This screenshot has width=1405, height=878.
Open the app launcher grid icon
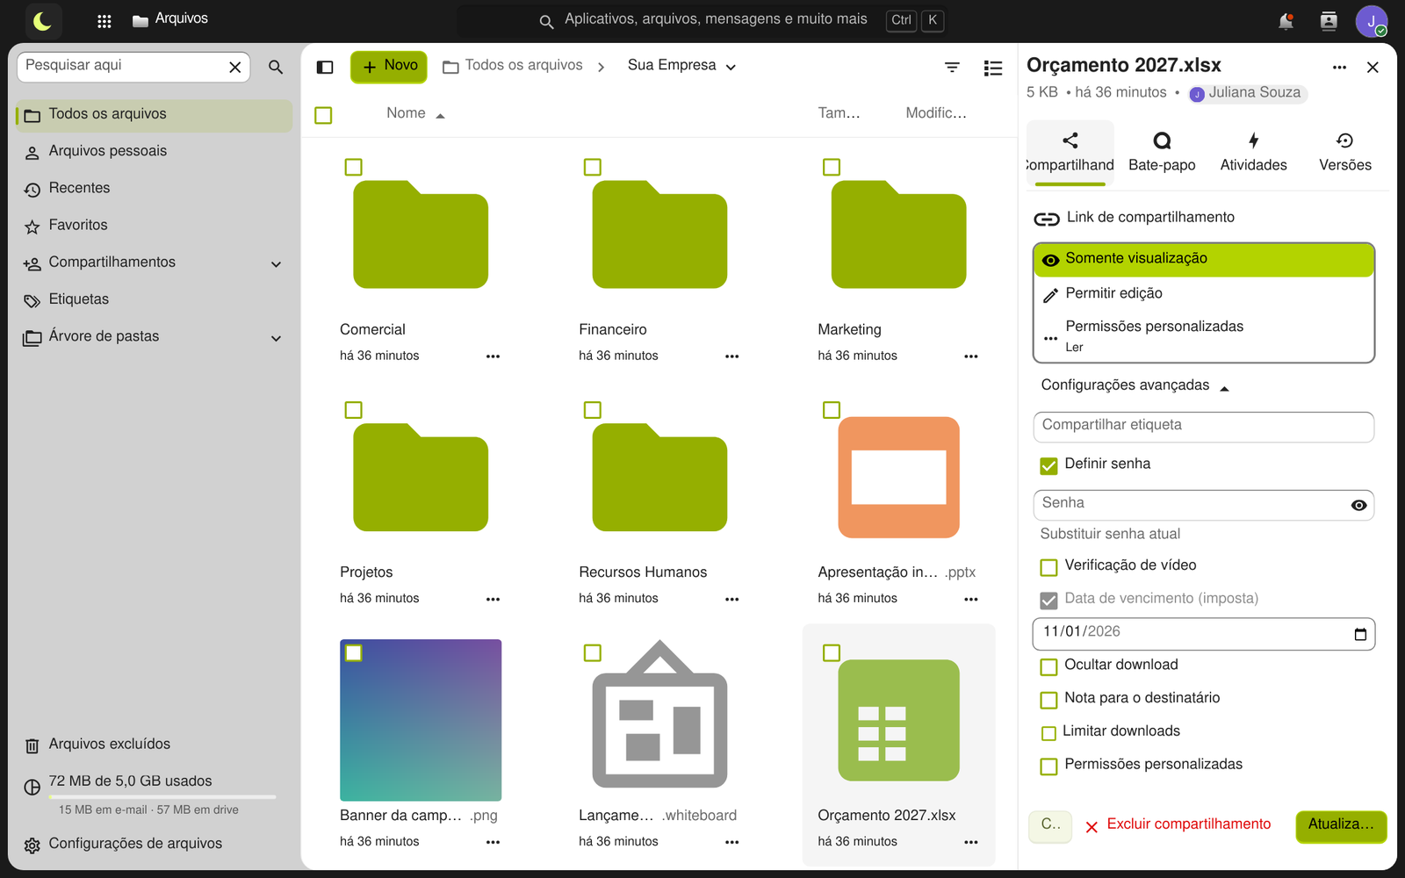click(104, 21)
